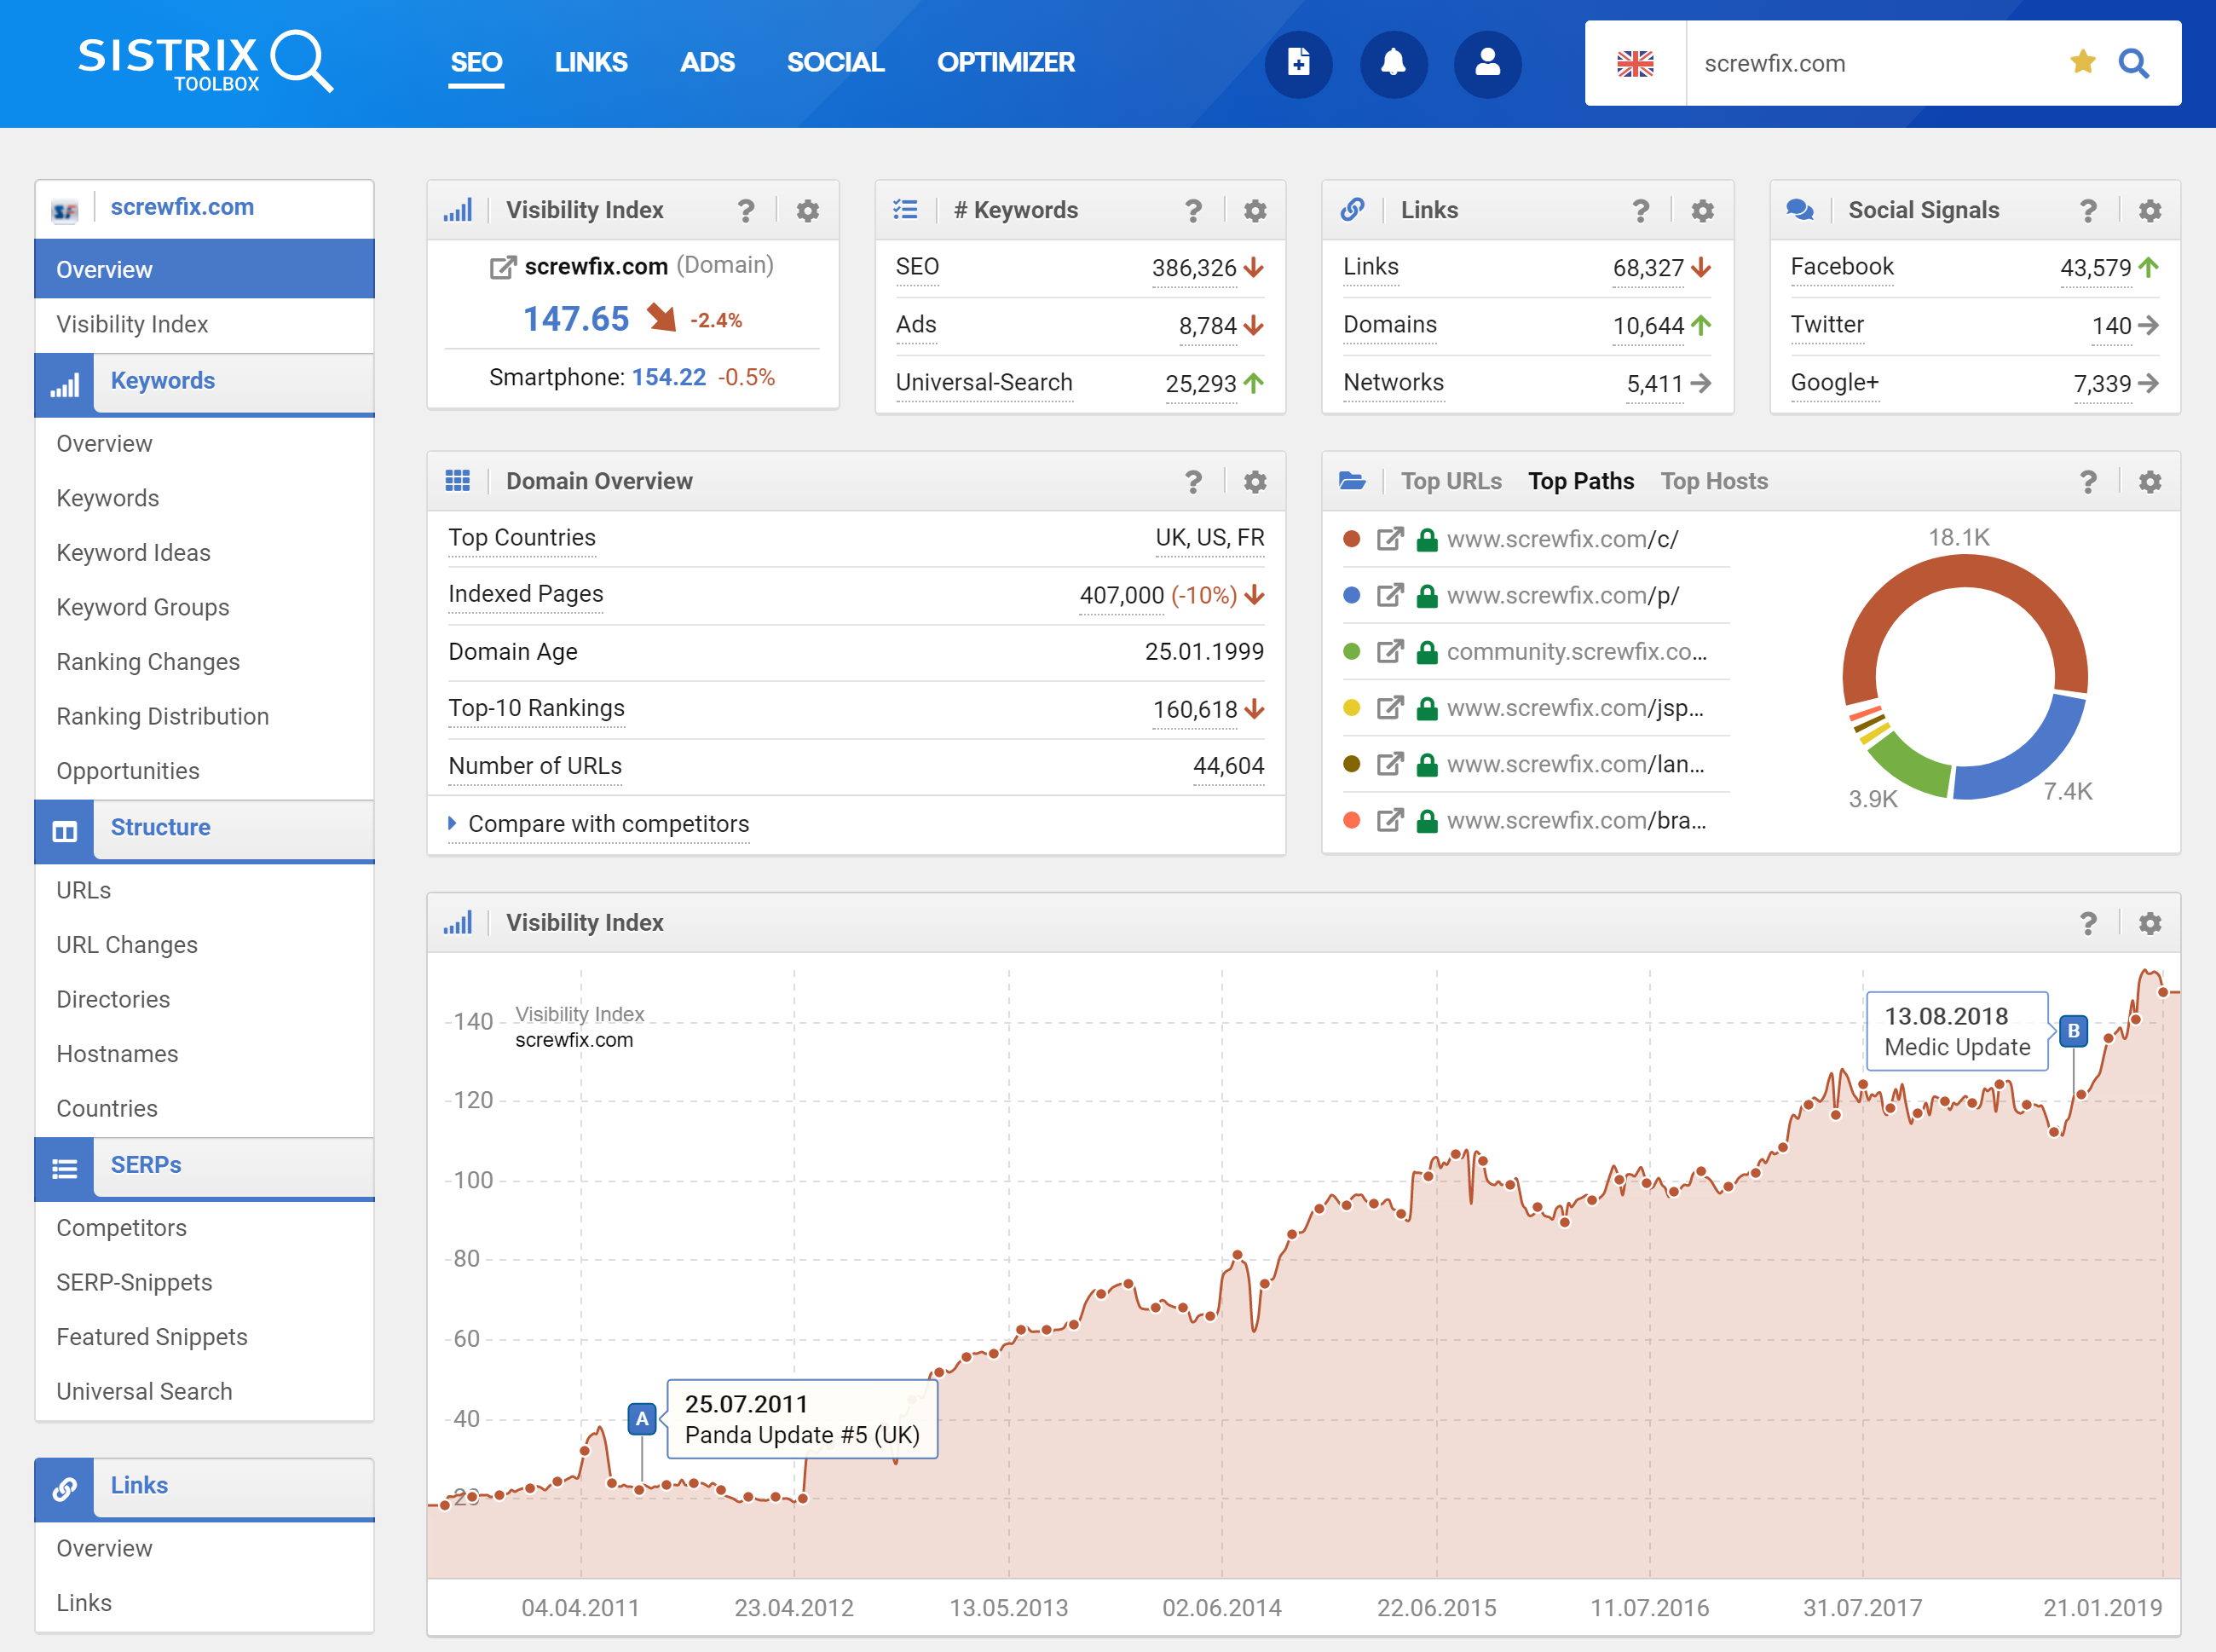Collapse the Keywords sidebar section
The height and width of the screenshot is (1652, 2216).
162,381
